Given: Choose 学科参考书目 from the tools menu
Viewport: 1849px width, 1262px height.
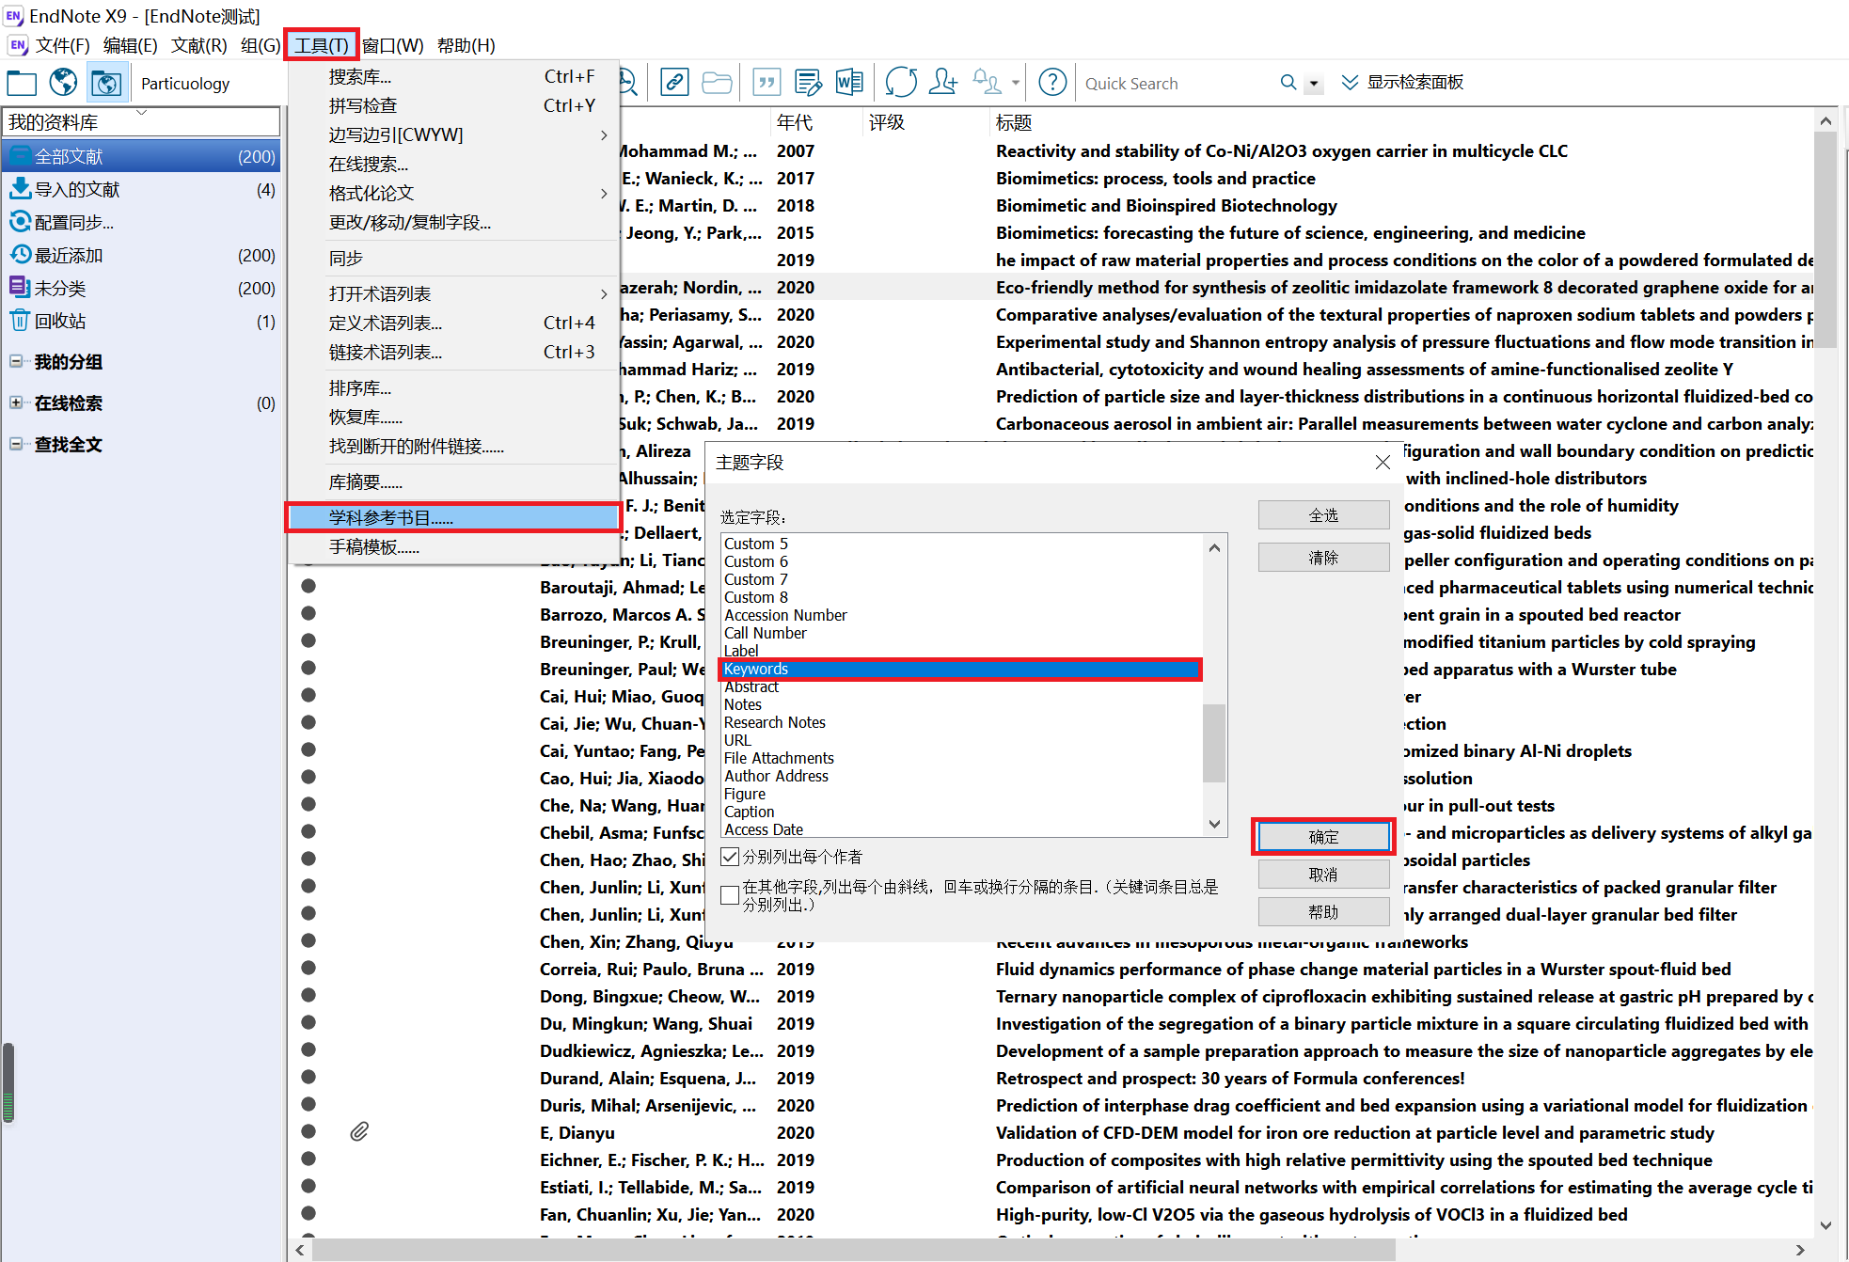Looking at the screenshot, I should [x=453, y=517].
